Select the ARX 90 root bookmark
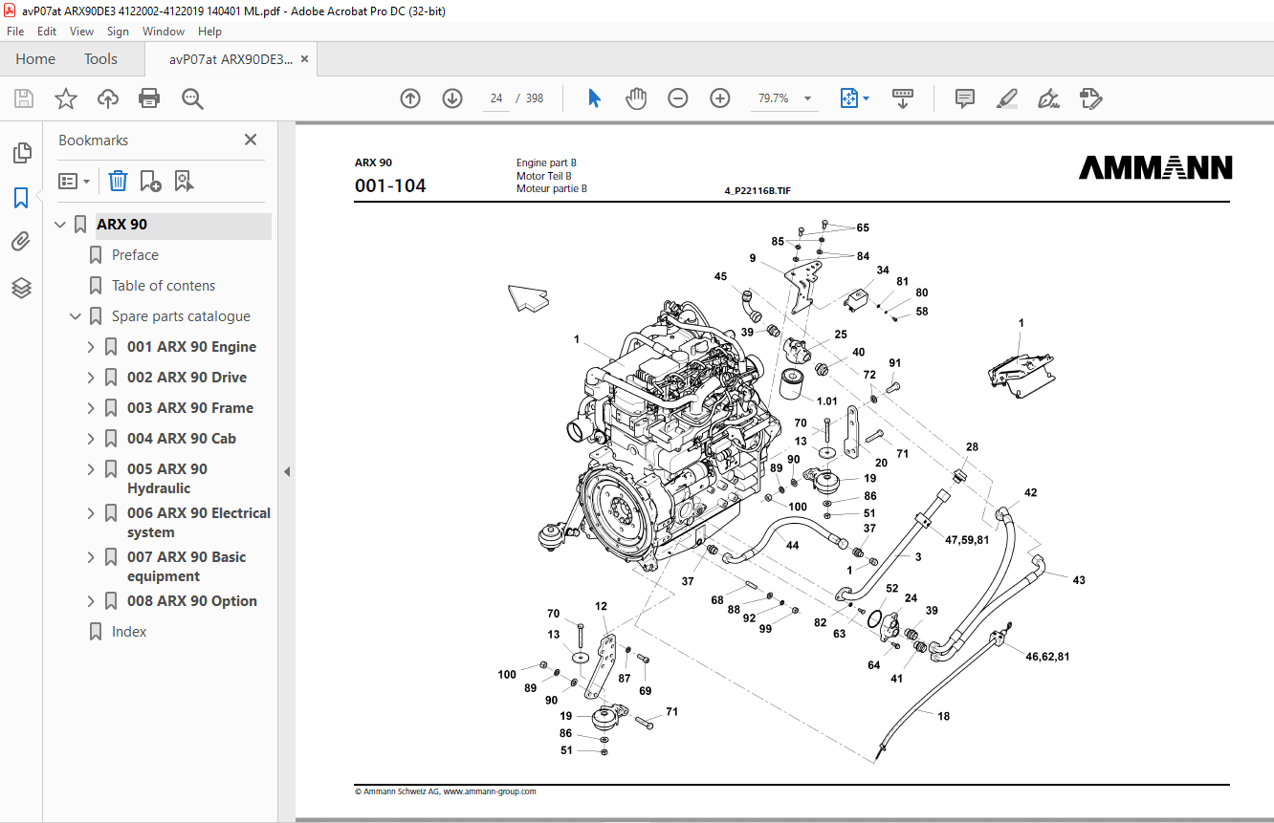The image size is (1274, 823). coord(121,225)
